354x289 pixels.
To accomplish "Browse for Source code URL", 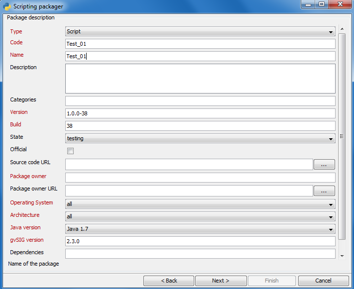I will coord(324,165).
